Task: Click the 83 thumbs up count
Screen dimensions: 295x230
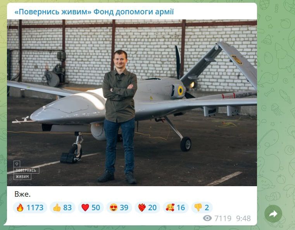Action: point(67,208)
